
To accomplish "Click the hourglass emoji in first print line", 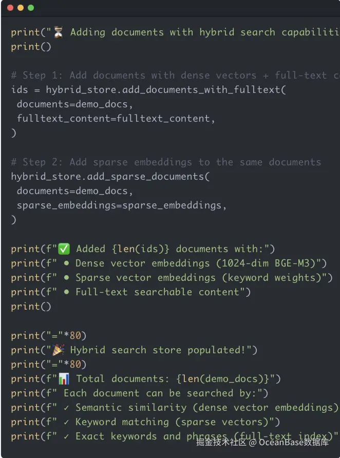I will point(59,32).
